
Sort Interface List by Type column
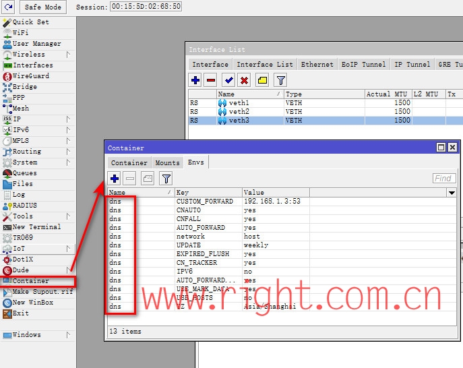tap(324, 94)
